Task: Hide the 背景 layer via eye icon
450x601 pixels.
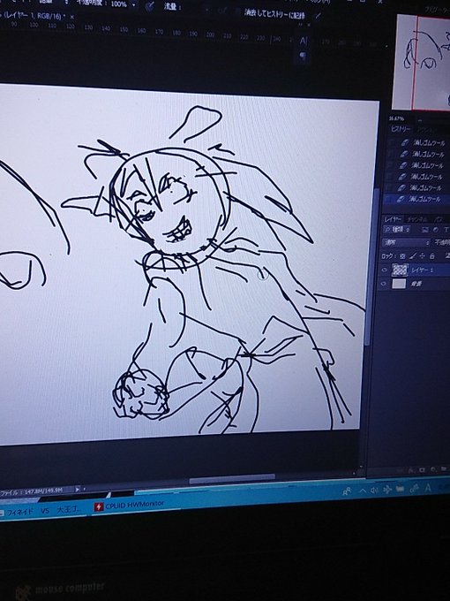Action: pos(384,284)
